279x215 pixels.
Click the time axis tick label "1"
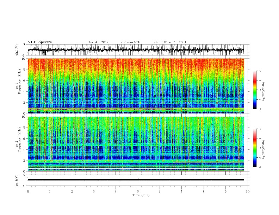coord(50,191)
